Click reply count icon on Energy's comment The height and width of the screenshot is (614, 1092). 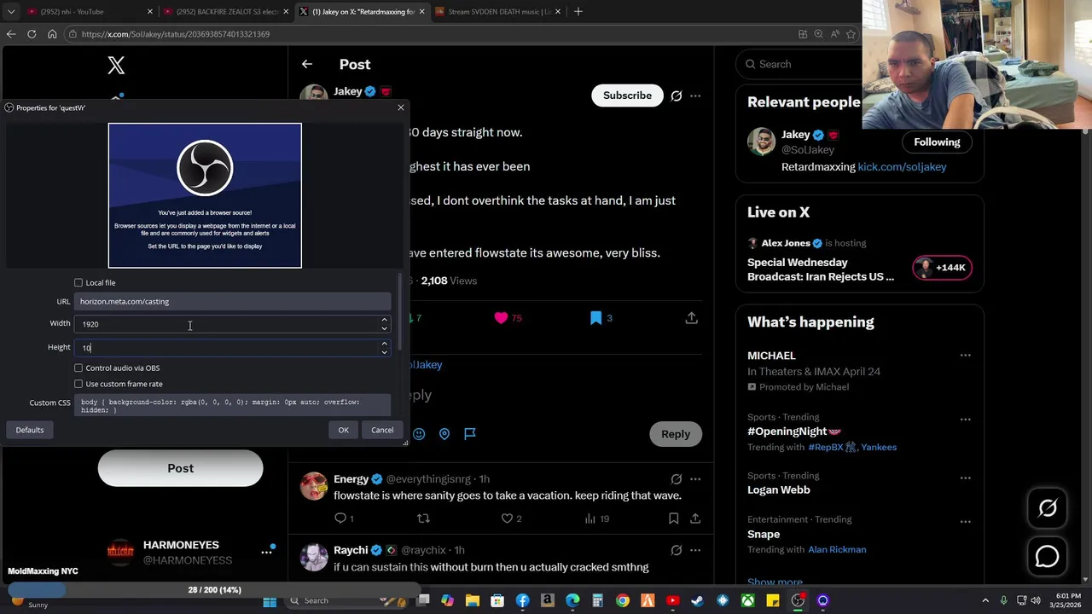(340, 518)
